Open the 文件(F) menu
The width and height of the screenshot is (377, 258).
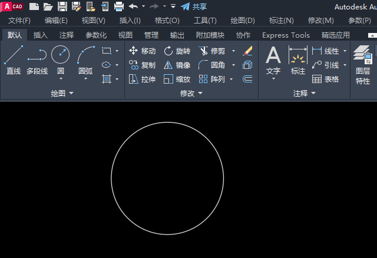click(x=19, y=21)
